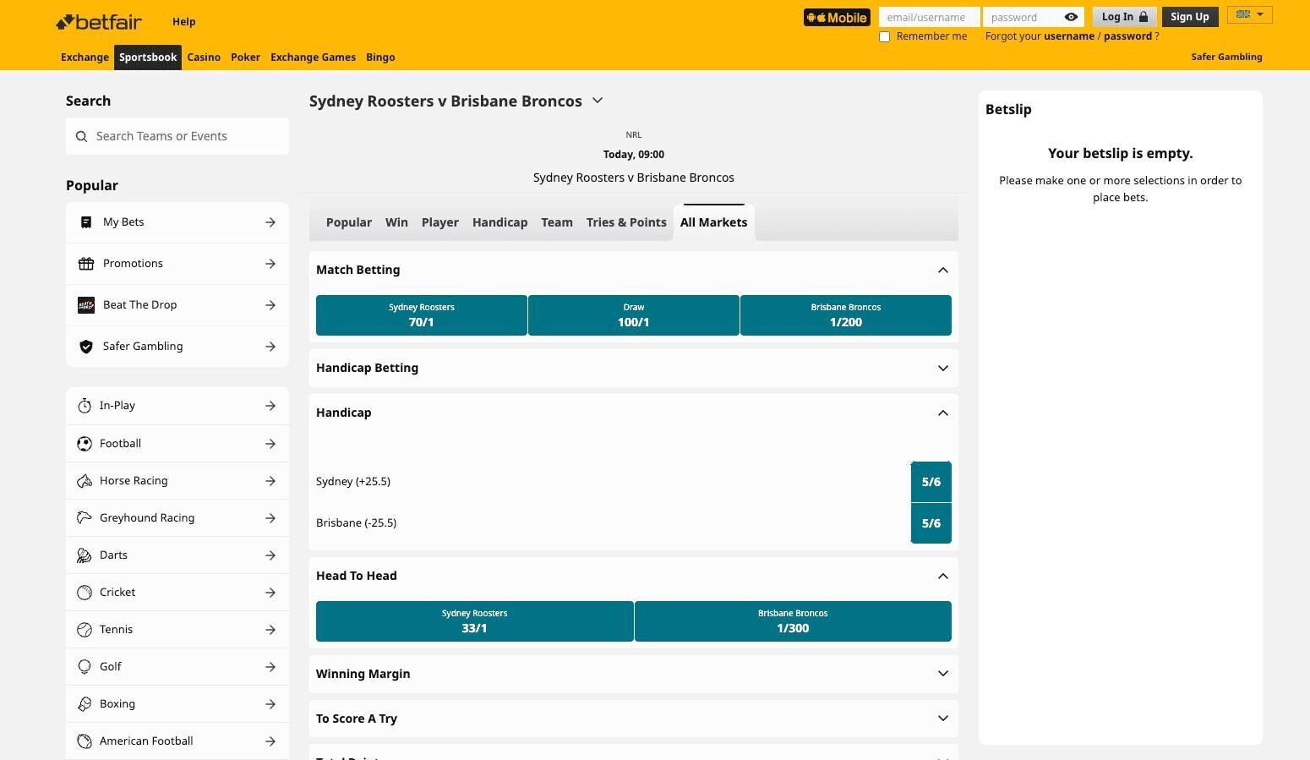Collapse the Match Betting section

coord(943,271)
